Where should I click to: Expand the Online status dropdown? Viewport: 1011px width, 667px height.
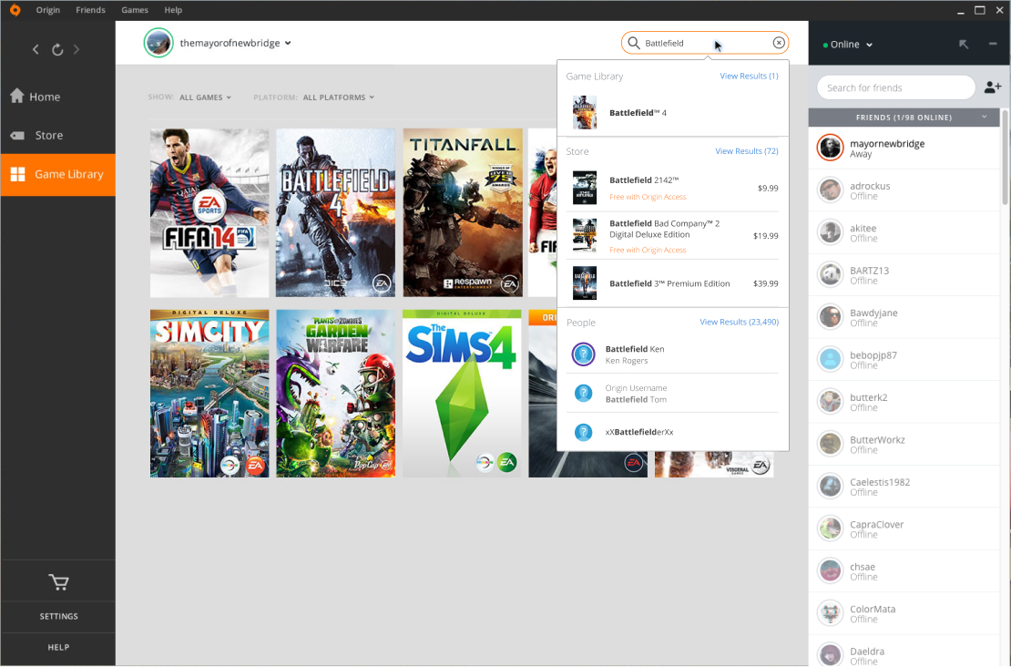tap(848, 45)
